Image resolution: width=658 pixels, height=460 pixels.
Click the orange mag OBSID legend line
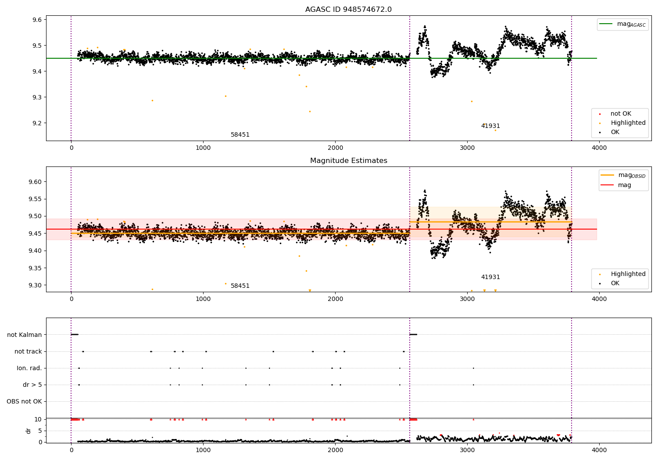[608, 175]
